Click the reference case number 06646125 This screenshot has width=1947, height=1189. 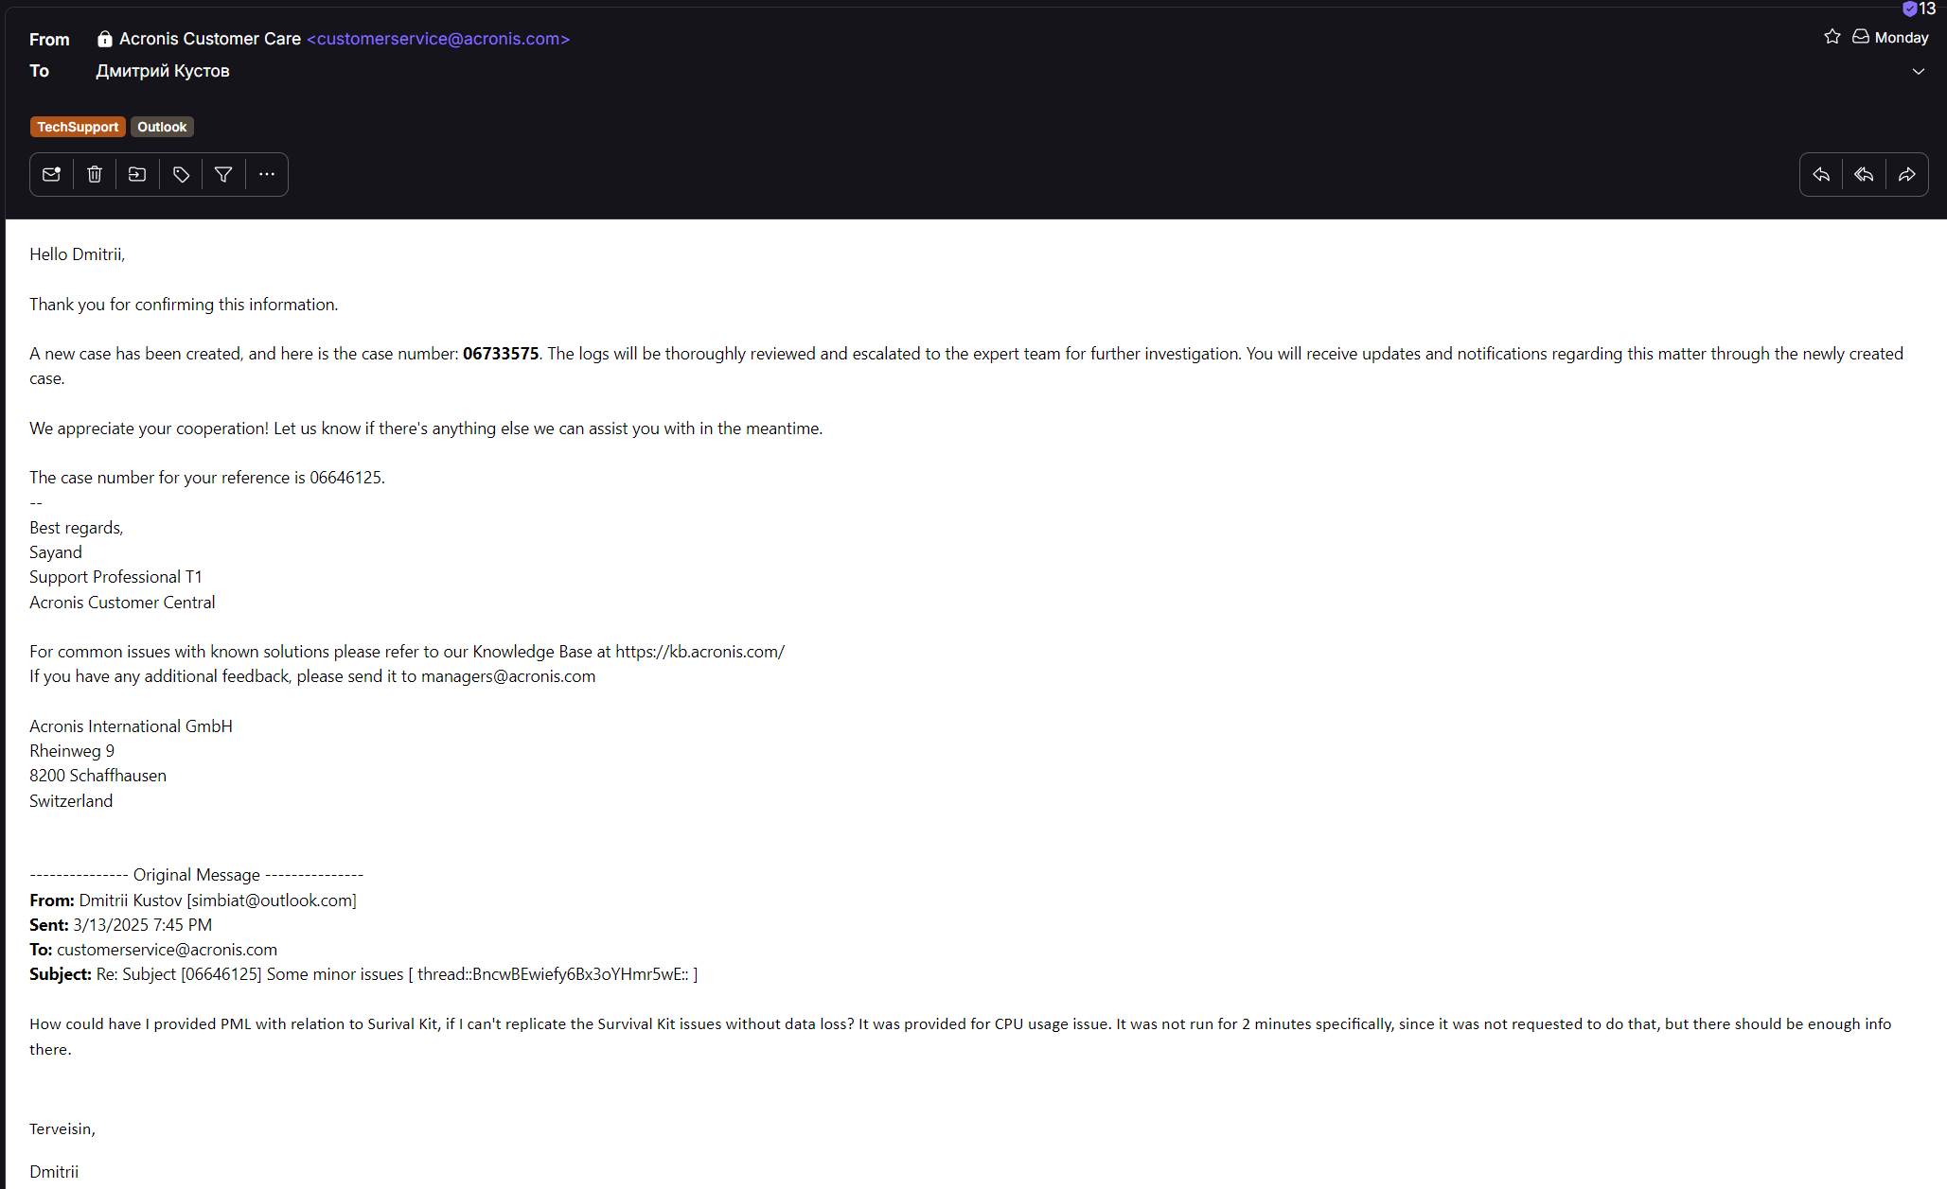tap(345, 478)
